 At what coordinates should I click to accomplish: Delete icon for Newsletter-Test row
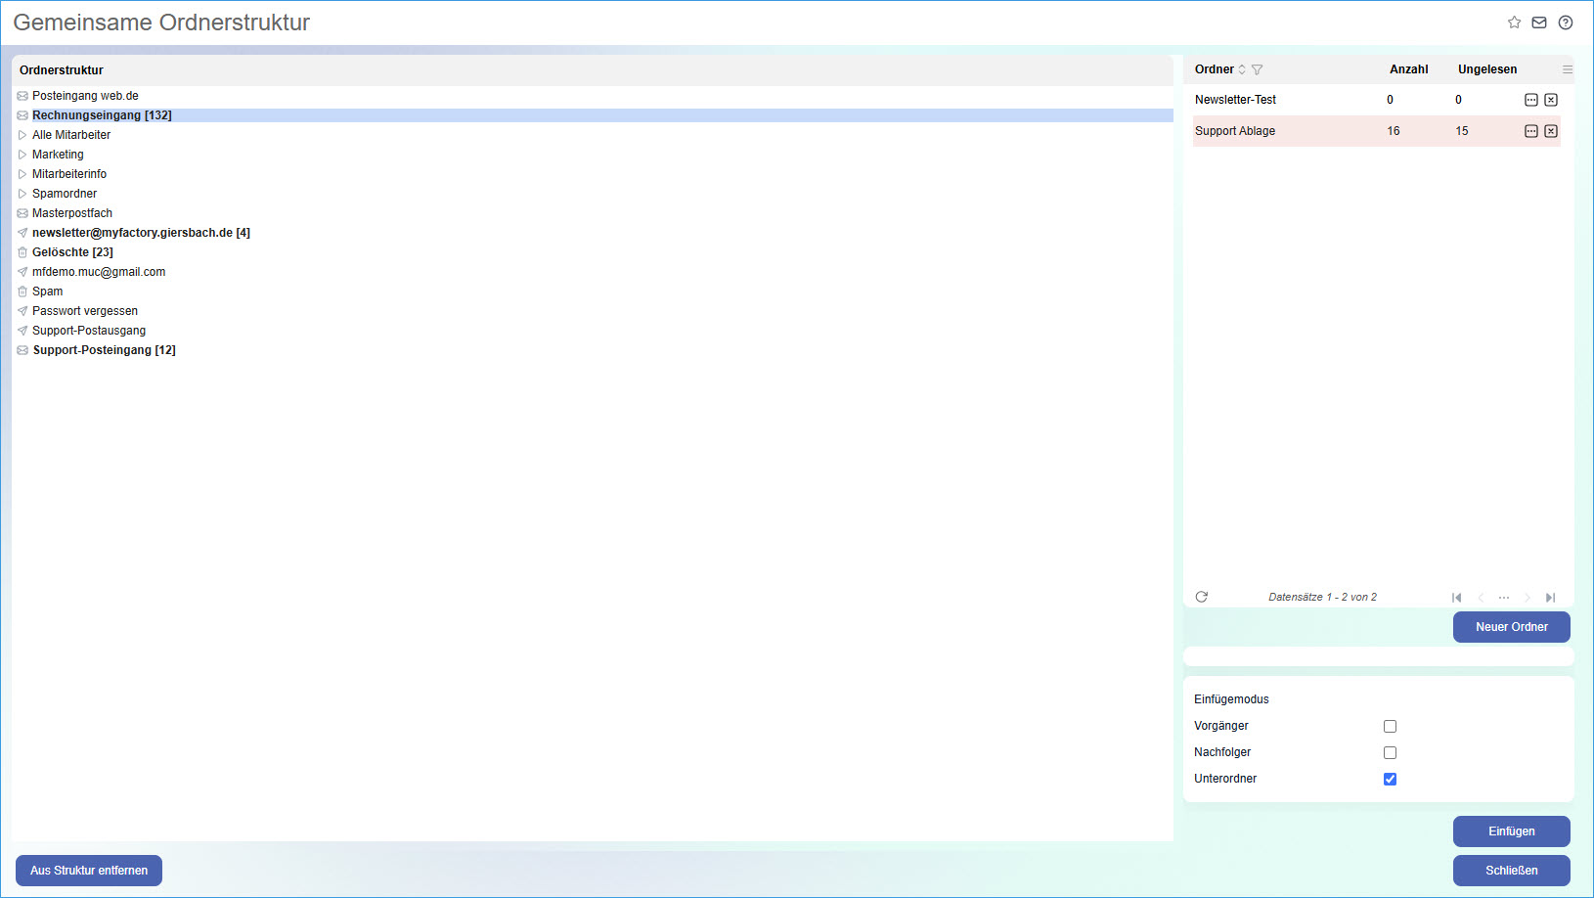pos(1551,100)
